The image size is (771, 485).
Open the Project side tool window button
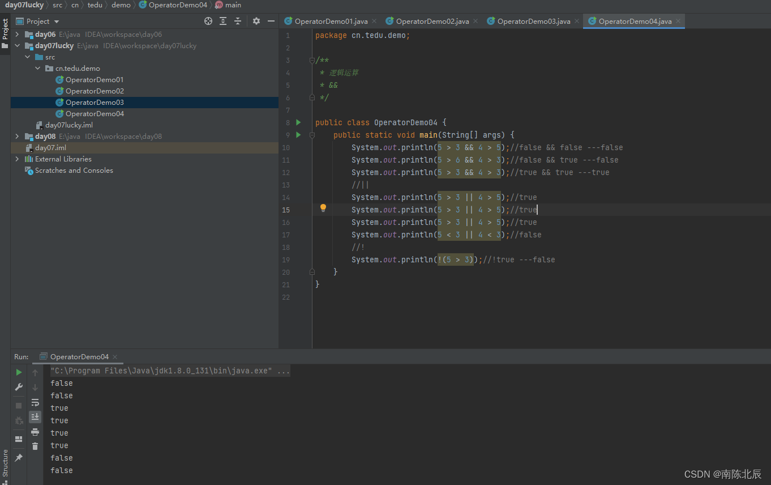pyautogui.click(x=5, y=33)
